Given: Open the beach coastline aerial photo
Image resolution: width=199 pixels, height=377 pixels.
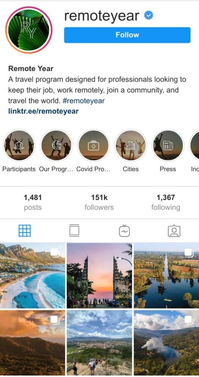Looking at the screenshot, I should (32, 275).
